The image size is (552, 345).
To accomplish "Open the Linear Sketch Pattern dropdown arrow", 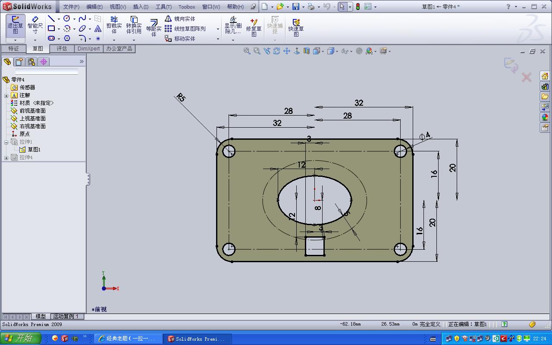I will coord(218,28).
